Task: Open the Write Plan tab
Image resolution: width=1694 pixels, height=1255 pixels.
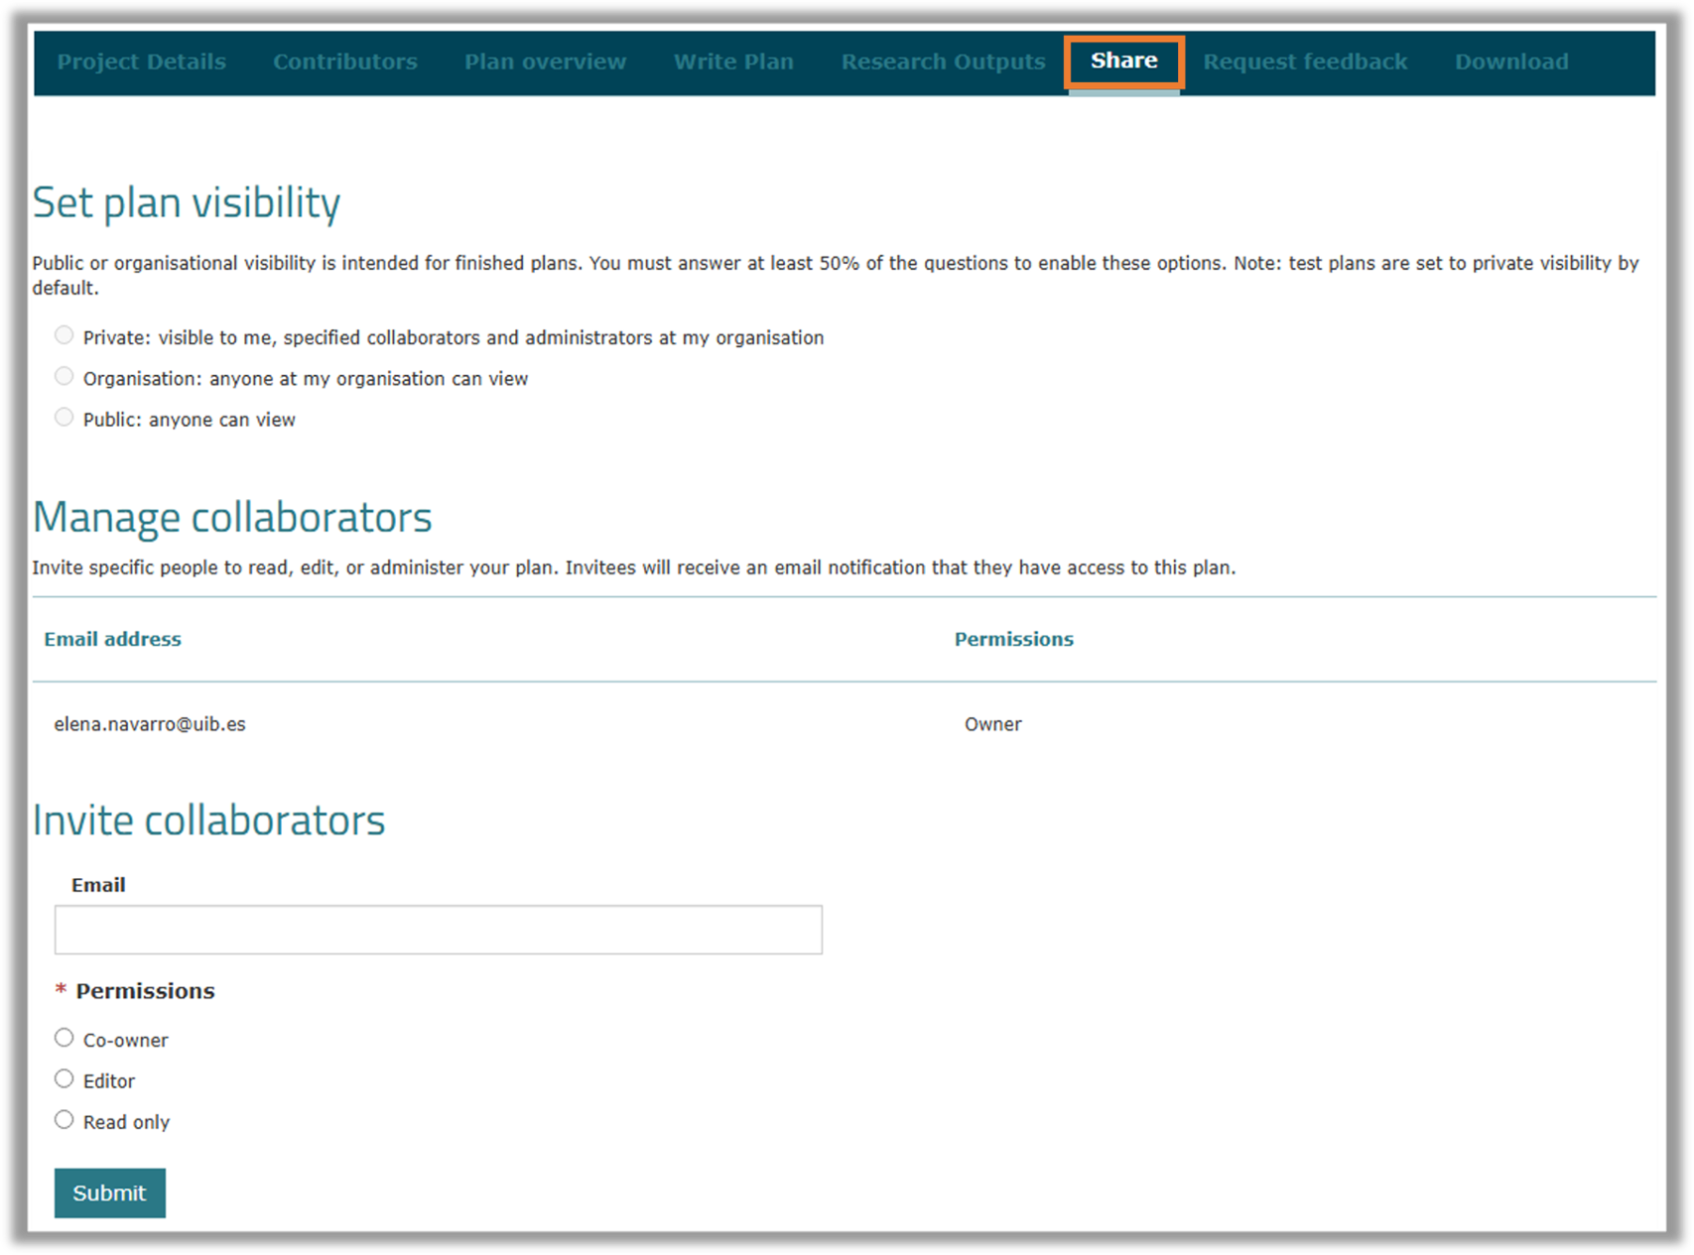Action: pyautogui.click(x=733, y=62)
